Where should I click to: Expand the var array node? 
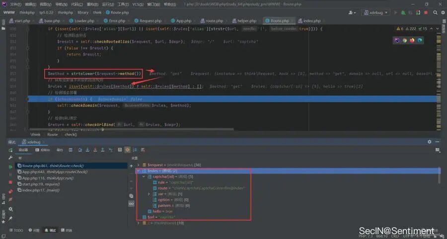tap(149, 194)
